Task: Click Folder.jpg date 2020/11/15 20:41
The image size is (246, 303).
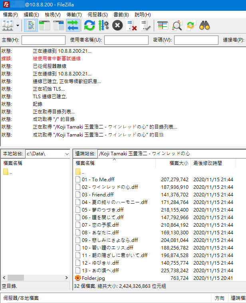Action: pos(213,278)
